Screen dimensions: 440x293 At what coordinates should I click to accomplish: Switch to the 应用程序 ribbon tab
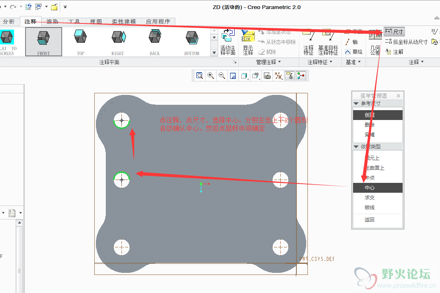158,21
